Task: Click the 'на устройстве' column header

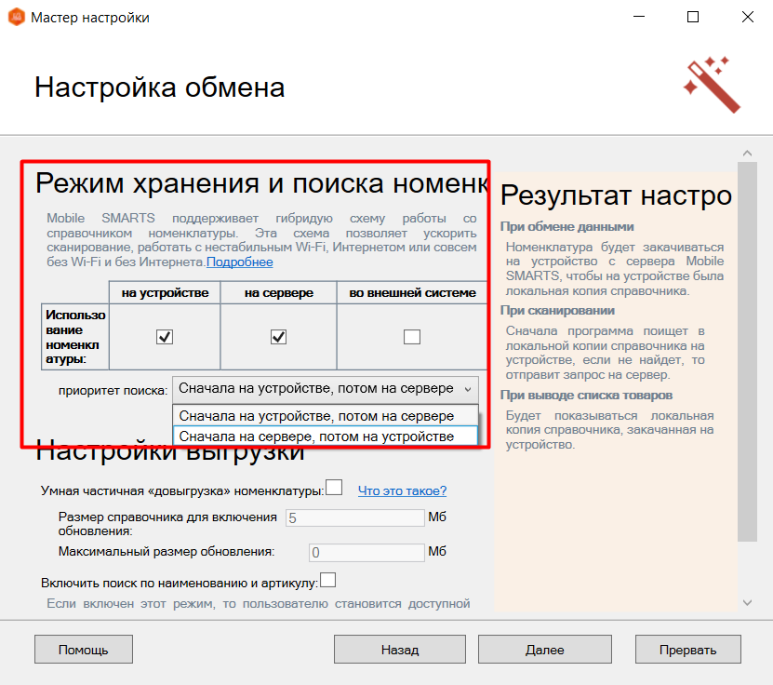Action: point(165,293)
